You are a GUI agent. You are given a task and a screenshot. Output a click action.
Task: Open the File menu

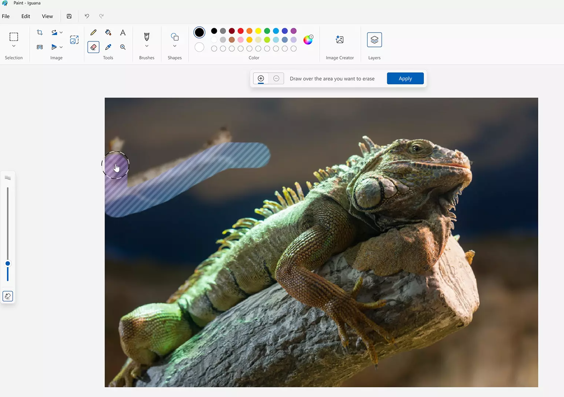[6, 16]
